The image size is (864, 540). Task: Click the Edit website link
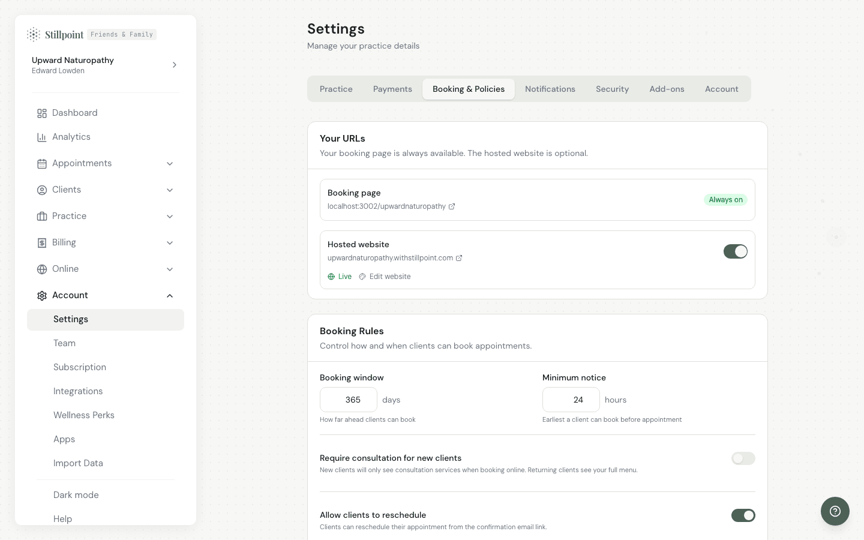[x=389, y=277]
